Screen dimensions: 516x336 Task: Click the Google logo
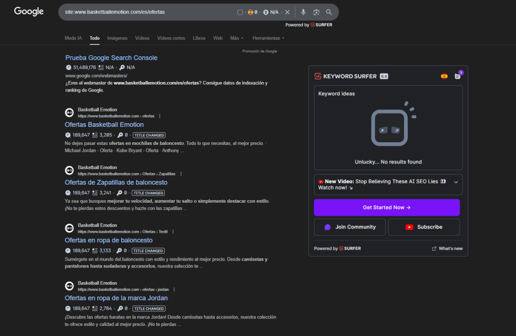29,12
